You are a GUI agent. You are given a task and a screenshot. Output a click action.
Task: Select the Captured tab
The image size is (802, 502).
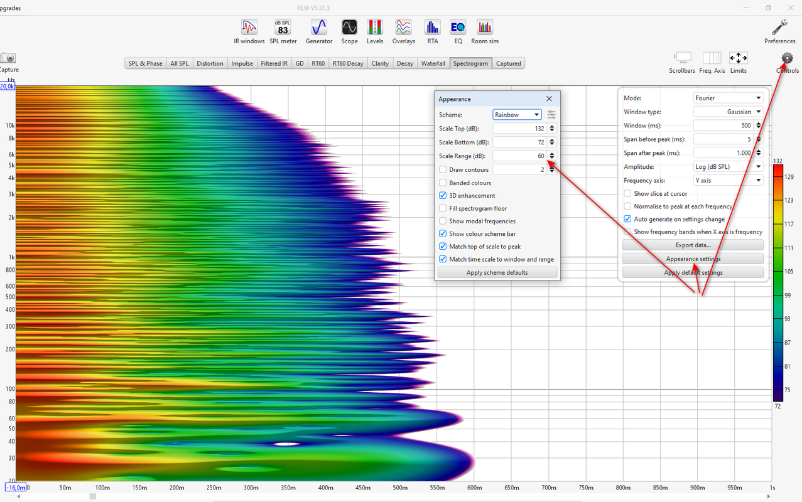[508, 63]
